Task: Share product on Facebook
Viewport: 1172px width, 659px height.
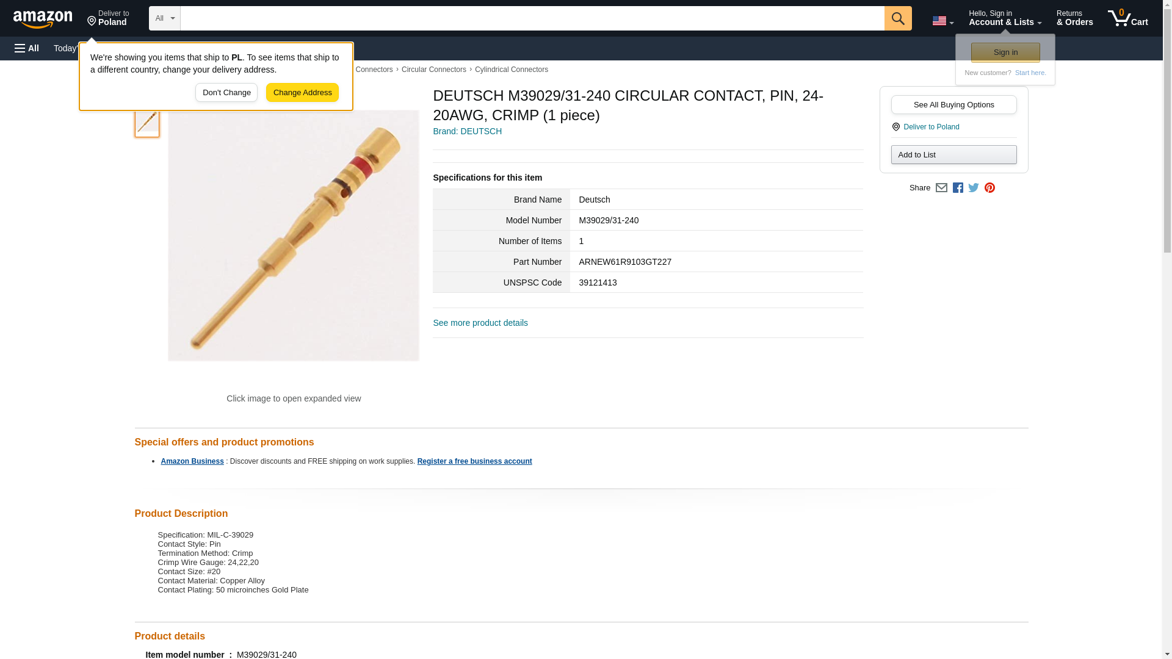Action: click(x=958, y=188)
